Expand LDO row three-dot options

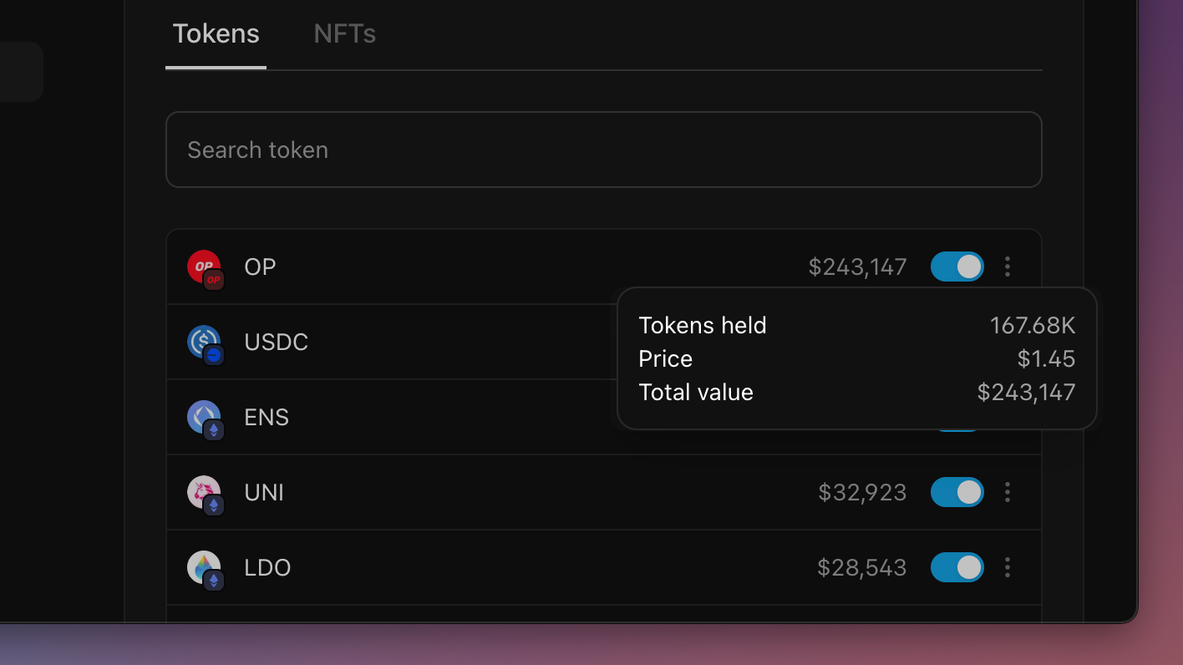[1008, 567]
